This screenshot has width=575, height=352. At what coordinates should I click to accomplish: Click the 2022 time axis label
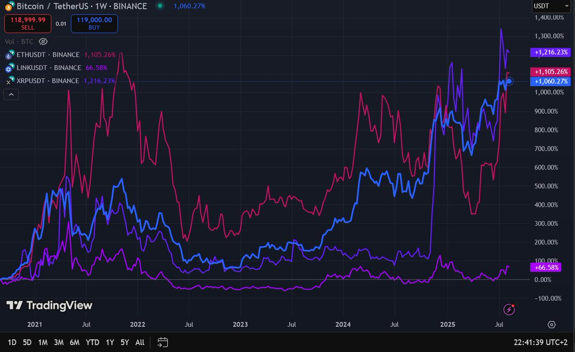click(138, 325)
